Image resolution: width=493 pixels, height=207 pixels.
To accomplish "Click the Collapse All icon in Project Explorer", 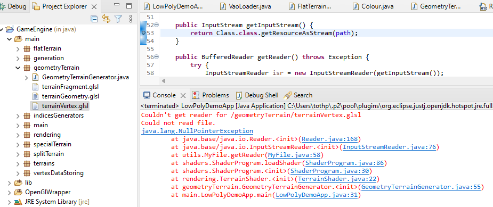I will (94, 19).
